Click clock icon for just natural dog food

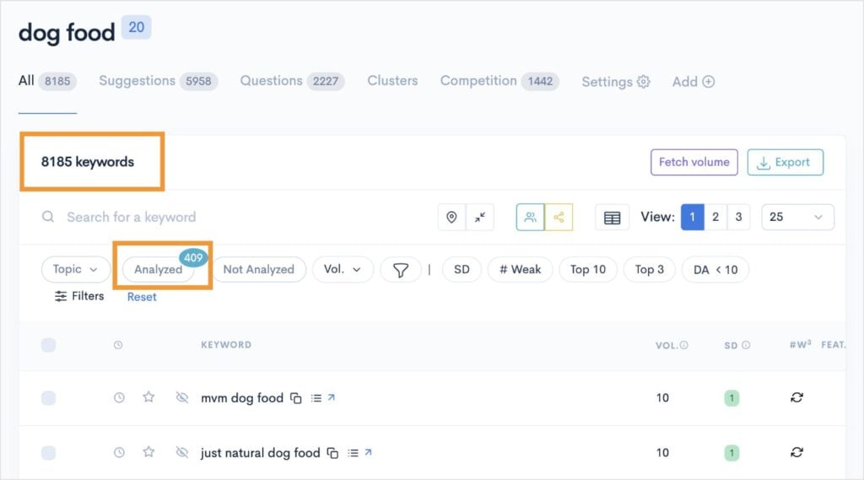[x=119, y=452]
